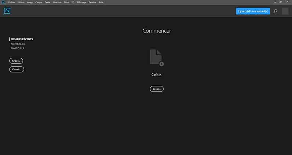Open the Affichage menu

[x=81, y=2]
